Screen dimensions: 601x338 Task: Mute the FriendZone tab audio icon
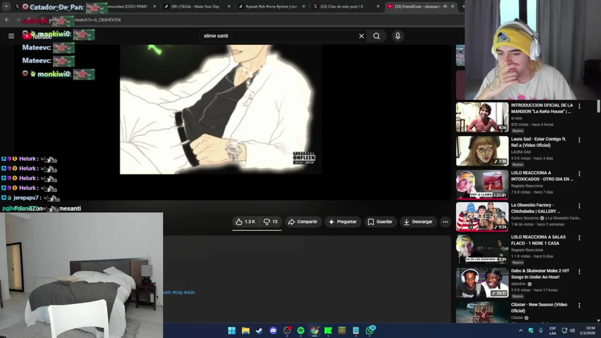coord(445,7)
